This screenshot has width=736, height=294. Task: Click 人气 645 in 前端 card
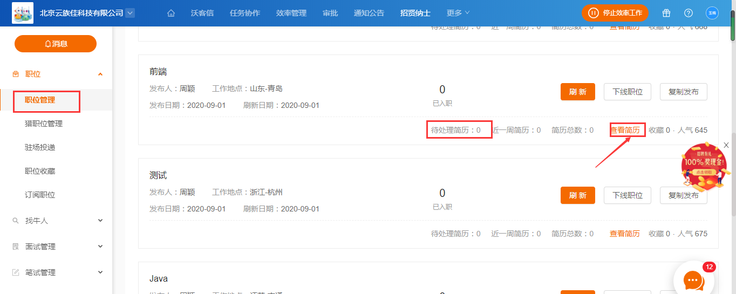click(x=692, y=130)
